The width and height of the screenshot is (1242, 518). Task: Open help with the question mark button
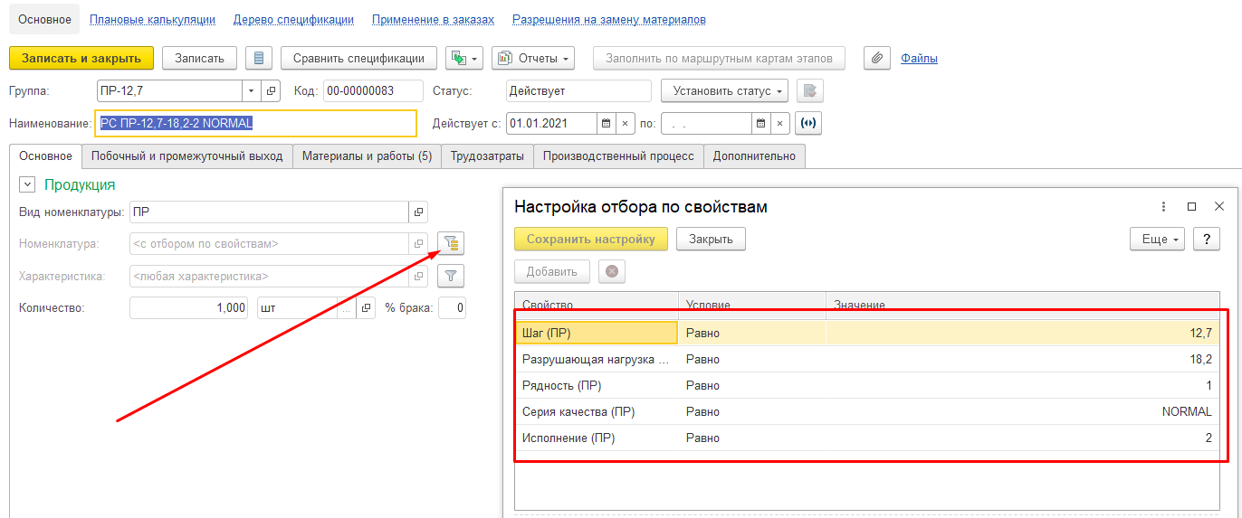(x=1207, y=240)
